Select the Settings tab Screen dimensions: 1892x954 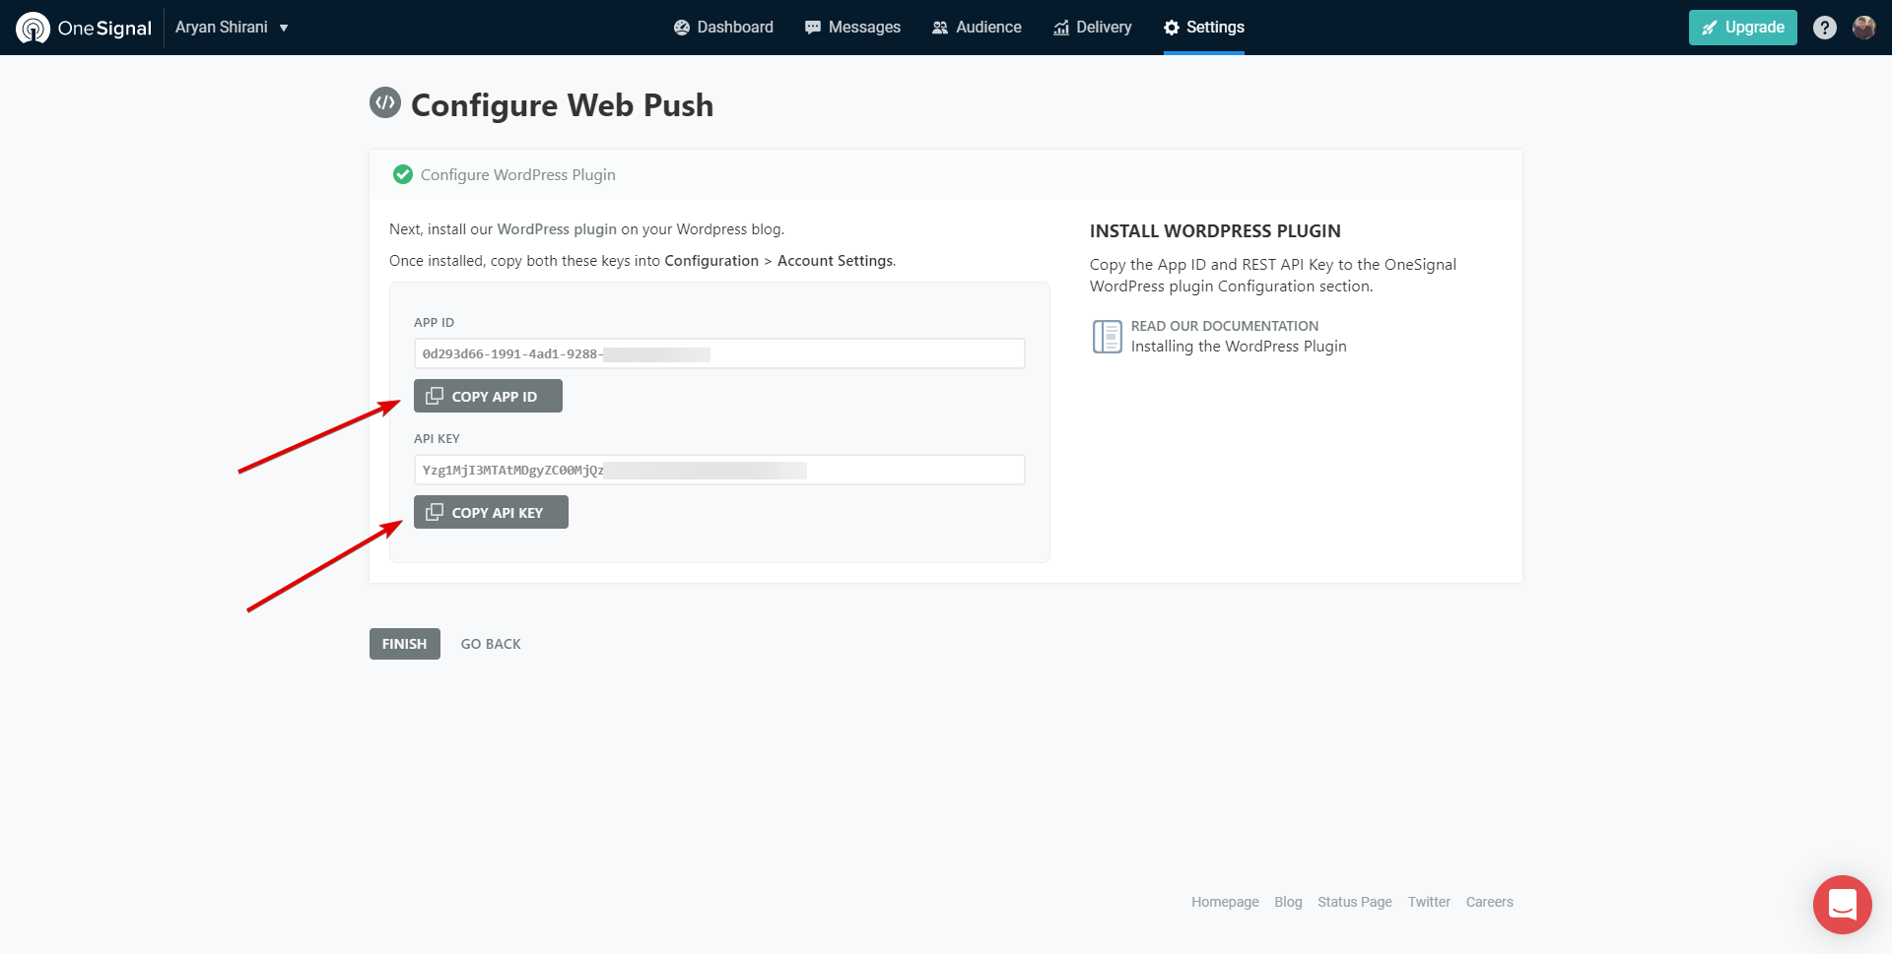(1203, 28)
